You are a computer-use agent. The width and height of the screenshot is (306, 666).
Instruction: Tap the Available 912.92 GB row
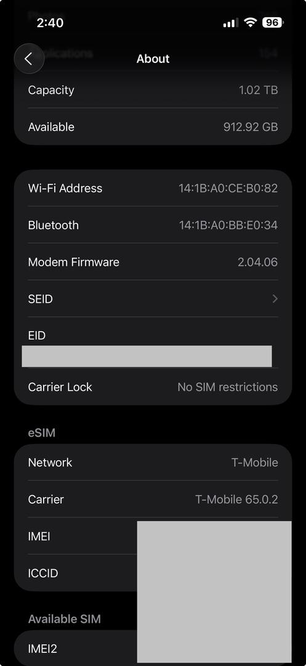(x=153, y=126)
